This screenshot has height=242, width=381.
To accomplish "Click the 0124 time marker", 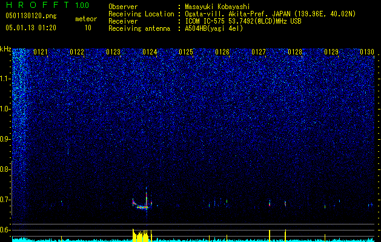I will pos(150,52).
